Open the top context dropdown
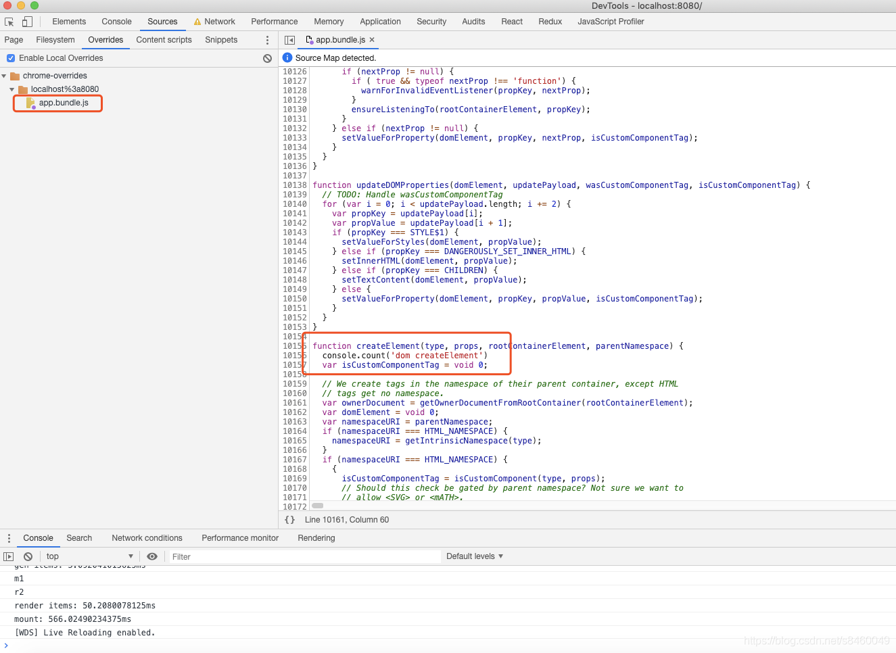This screenshot has width=896, height=653. (x=89, y=556)
